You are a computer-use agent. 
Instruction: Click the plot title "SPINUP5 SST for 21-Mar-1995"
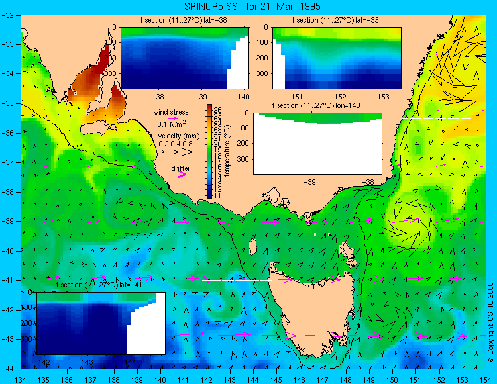click(x=252, y=6)
